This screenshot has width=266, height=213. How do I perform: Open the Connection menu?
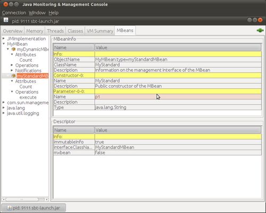14,13
